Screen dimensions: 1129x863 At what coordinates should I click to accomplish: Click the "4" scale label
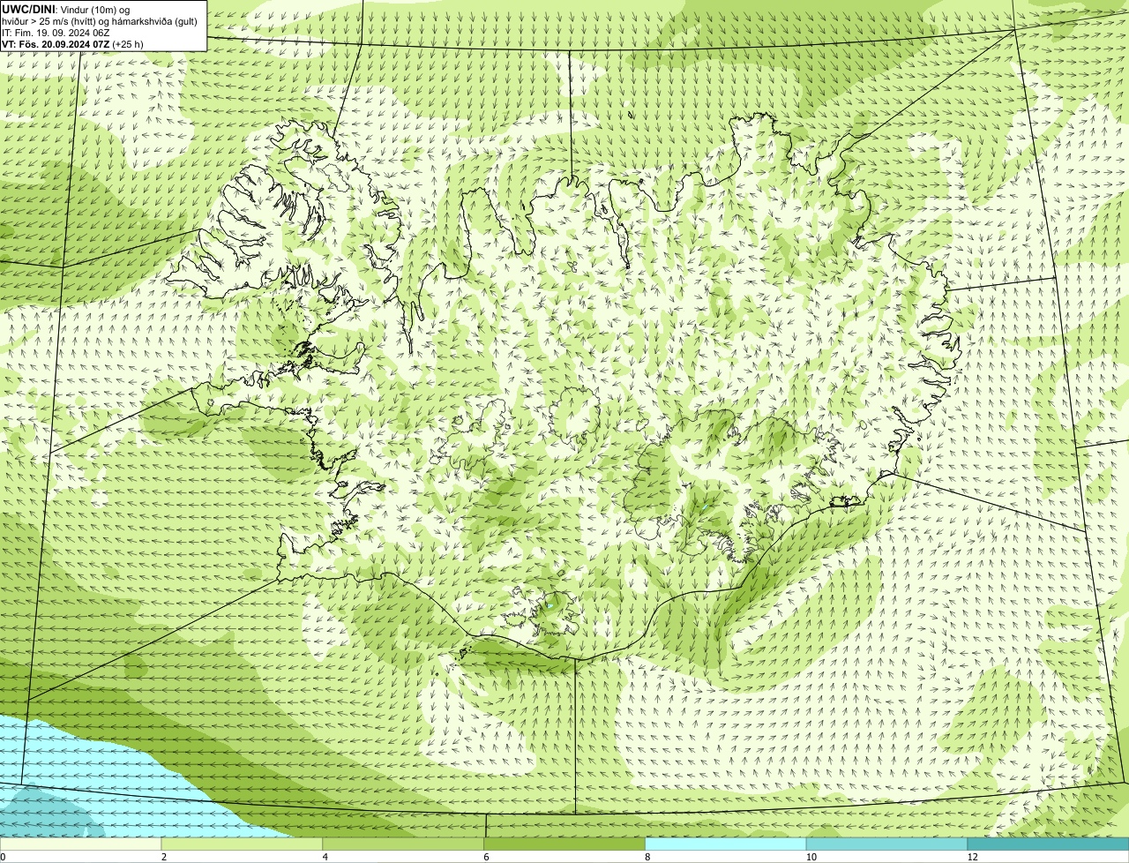(325, 857)
